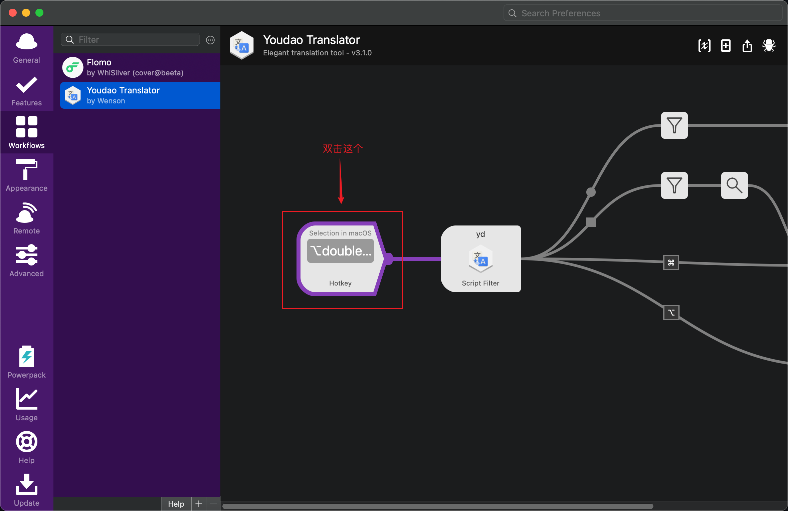Open the debugger bug icon

[769, 46]
